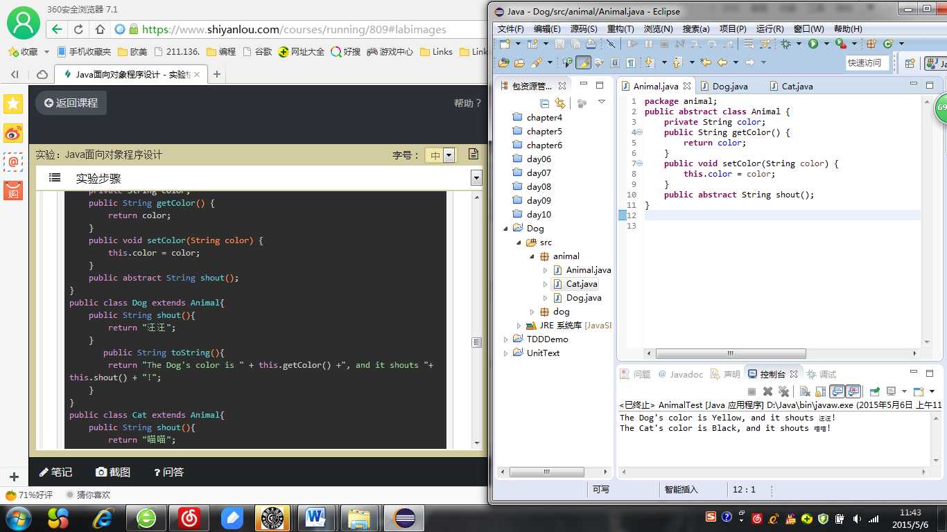
Task: Navigate Back with the yellow left arrow
Action: [x=722, y=63]
